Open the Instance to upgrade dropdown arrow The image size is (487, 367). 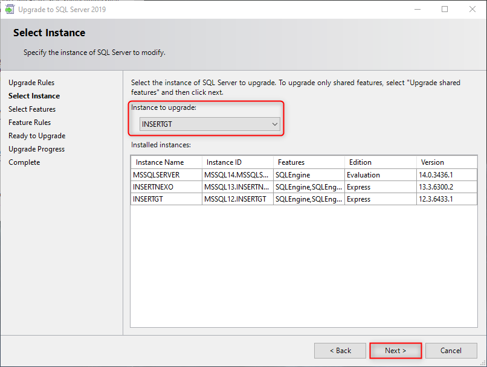(274, 124)
